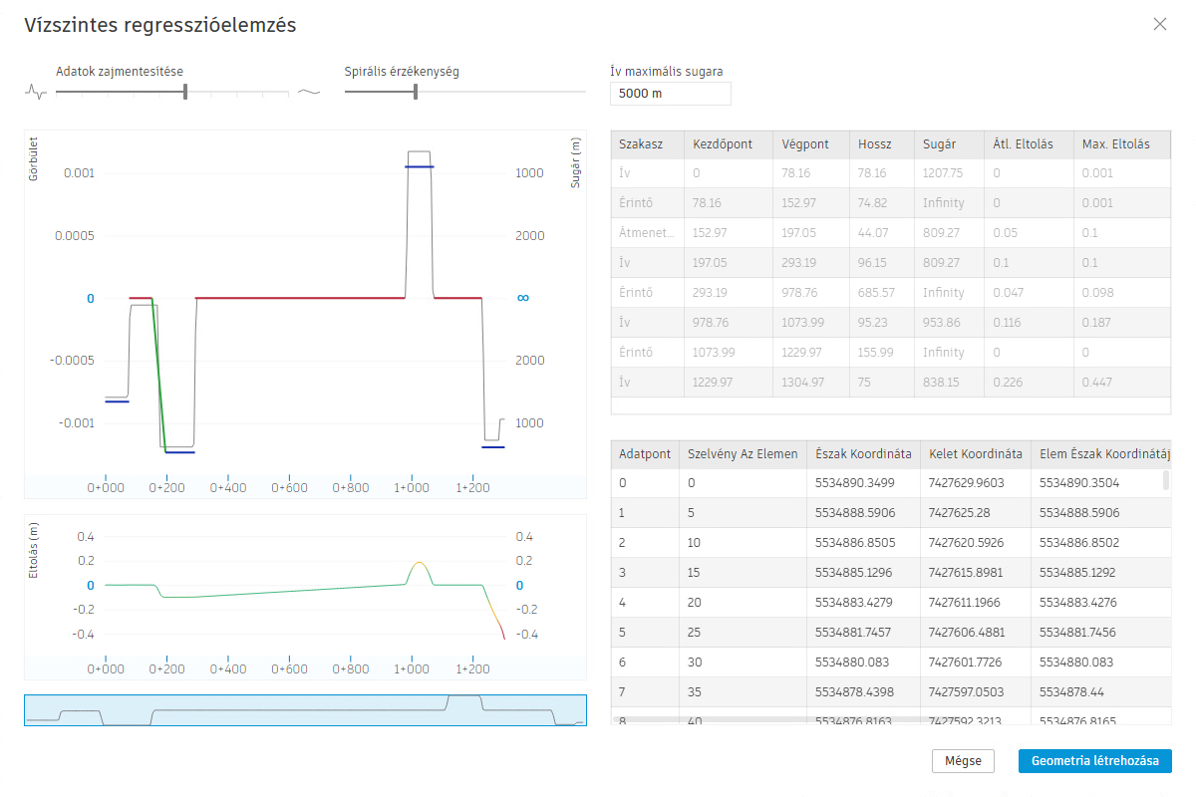Click the 5534886.8505 north coordinate cell
Viewport: 1196px width, 797px height.
pos(863,543)
